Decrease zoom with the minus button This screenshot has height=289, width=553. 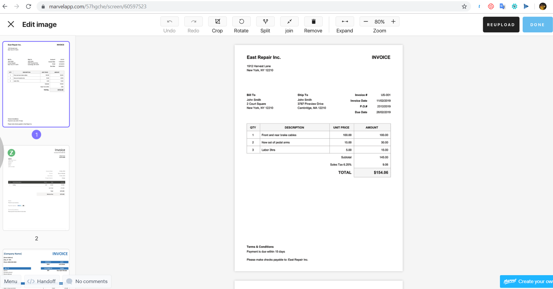click(366, 22)
